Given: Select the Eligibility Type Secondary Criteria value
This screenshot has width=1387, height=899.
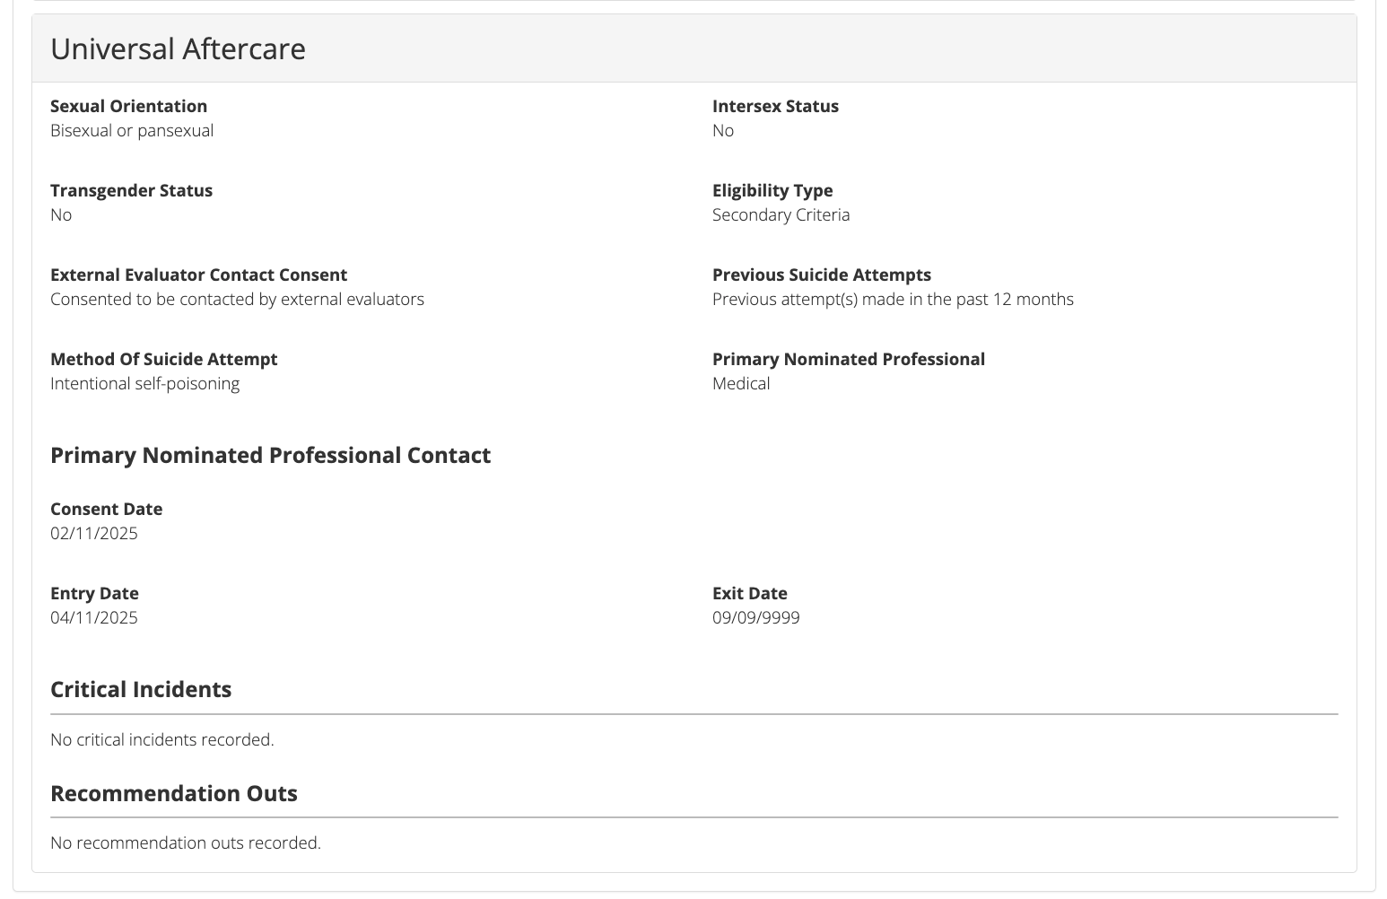Looking at the screenshot, I should coord(781,214).
